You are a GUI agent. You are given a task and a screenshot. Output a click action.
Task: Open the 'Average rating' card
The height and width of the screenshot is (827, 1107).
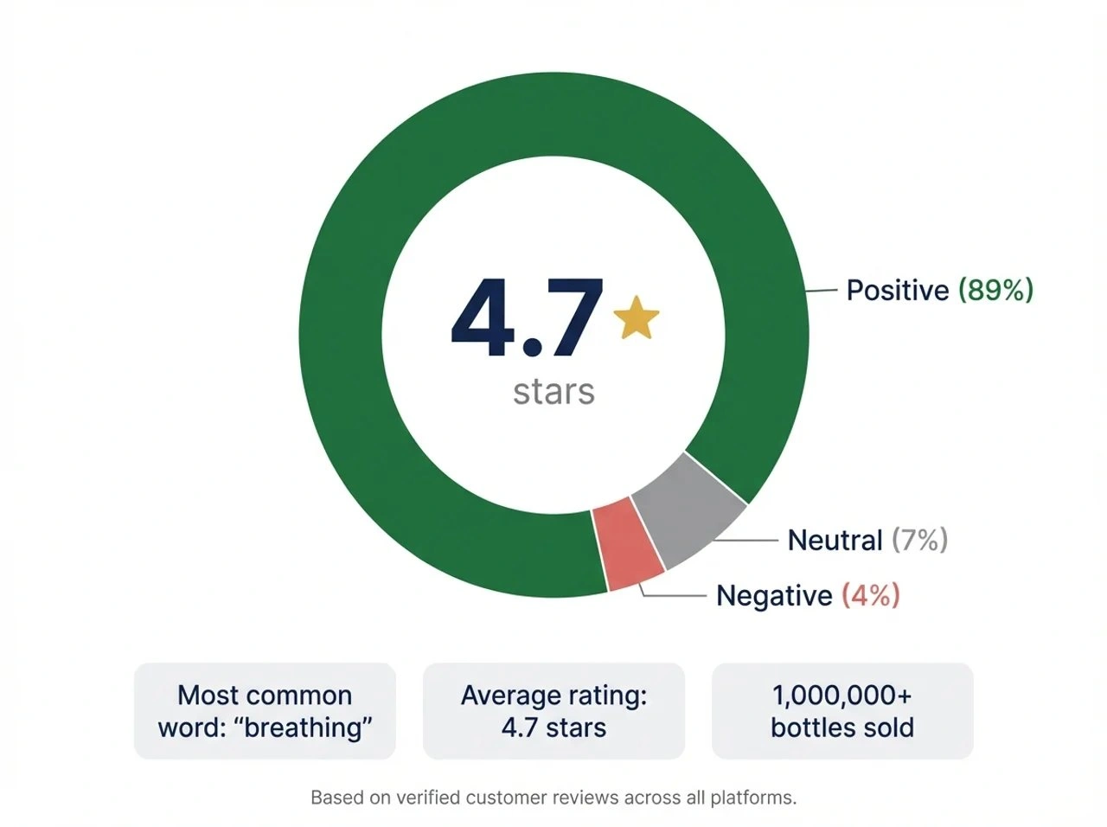(553, 711)
